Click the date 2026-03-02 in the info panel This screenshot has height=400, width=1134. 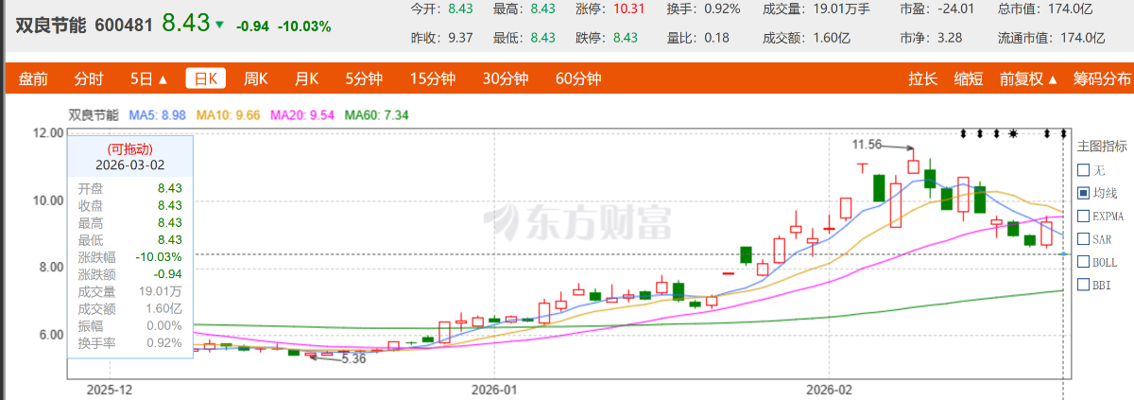[x=130, y=164]
